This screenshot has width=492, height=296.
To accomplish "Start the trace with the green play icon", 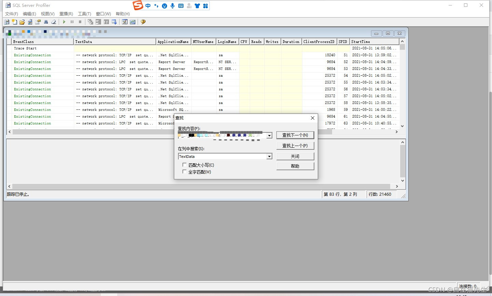I will click(x=64, y=22).
